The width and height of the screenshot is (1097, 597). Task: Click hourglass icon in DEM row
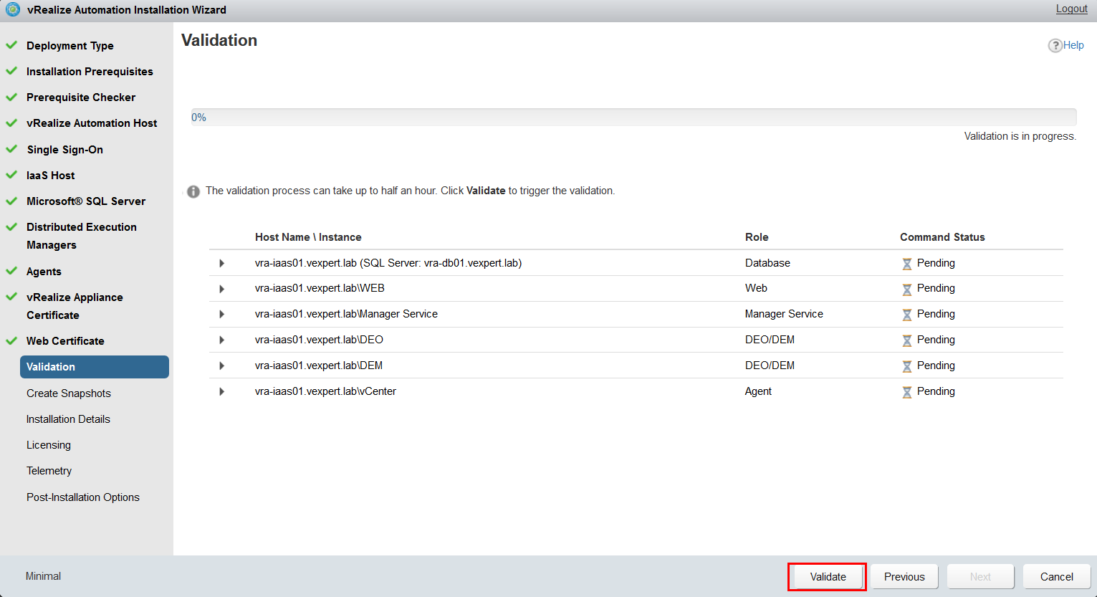click(x=907, y=366)
